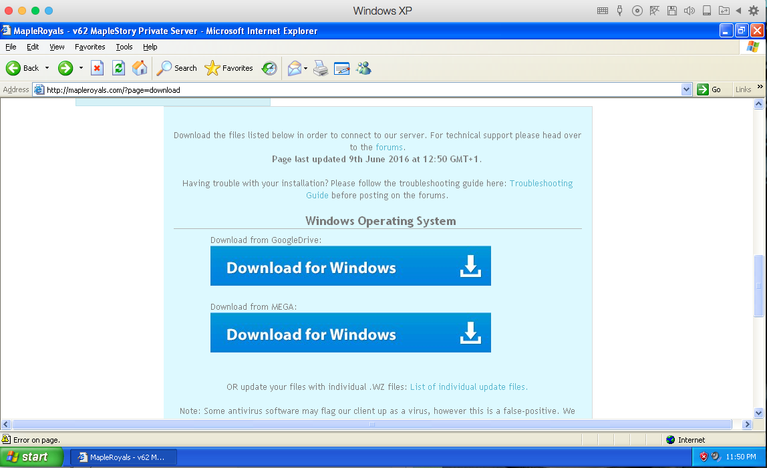Click the Page last updated date text
The width and height of the screenshot is (767, 468).
[377, 159]
